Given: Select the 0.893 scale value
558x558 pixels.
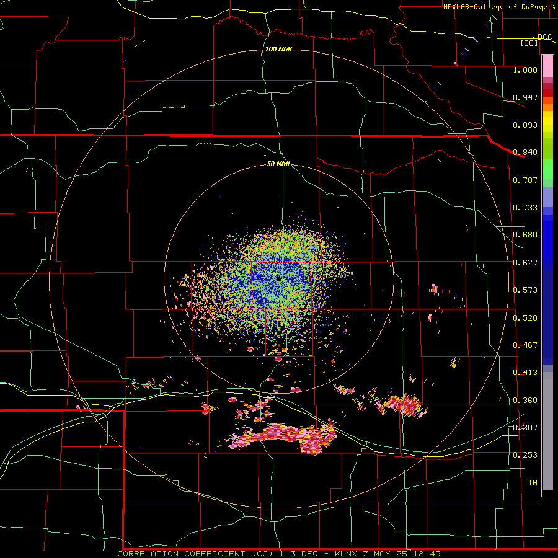Looking at the screenshot, I should [x=525, y=125].
